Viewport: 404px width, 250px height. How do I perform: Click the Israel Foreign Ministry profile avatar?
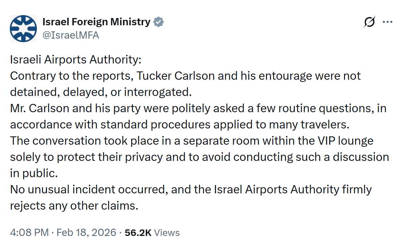point(23,28)
